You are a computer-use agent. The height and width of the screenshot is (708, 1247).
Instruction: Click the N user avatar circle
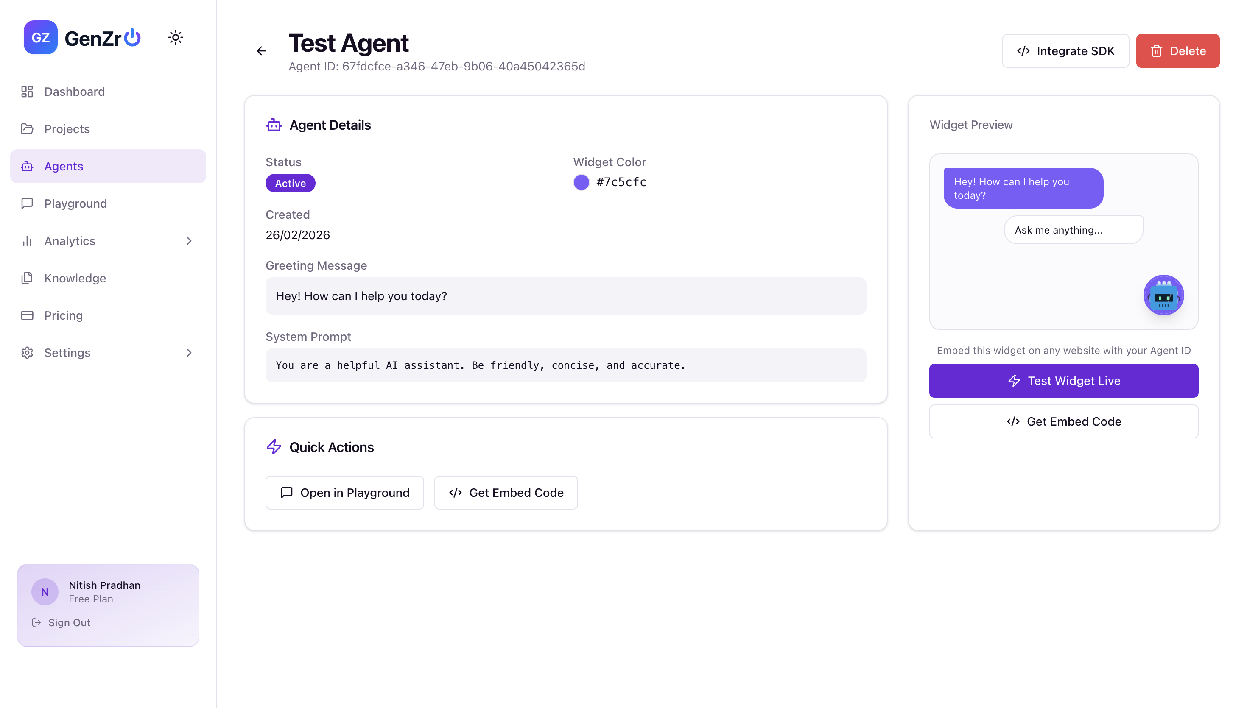point(45,592)
